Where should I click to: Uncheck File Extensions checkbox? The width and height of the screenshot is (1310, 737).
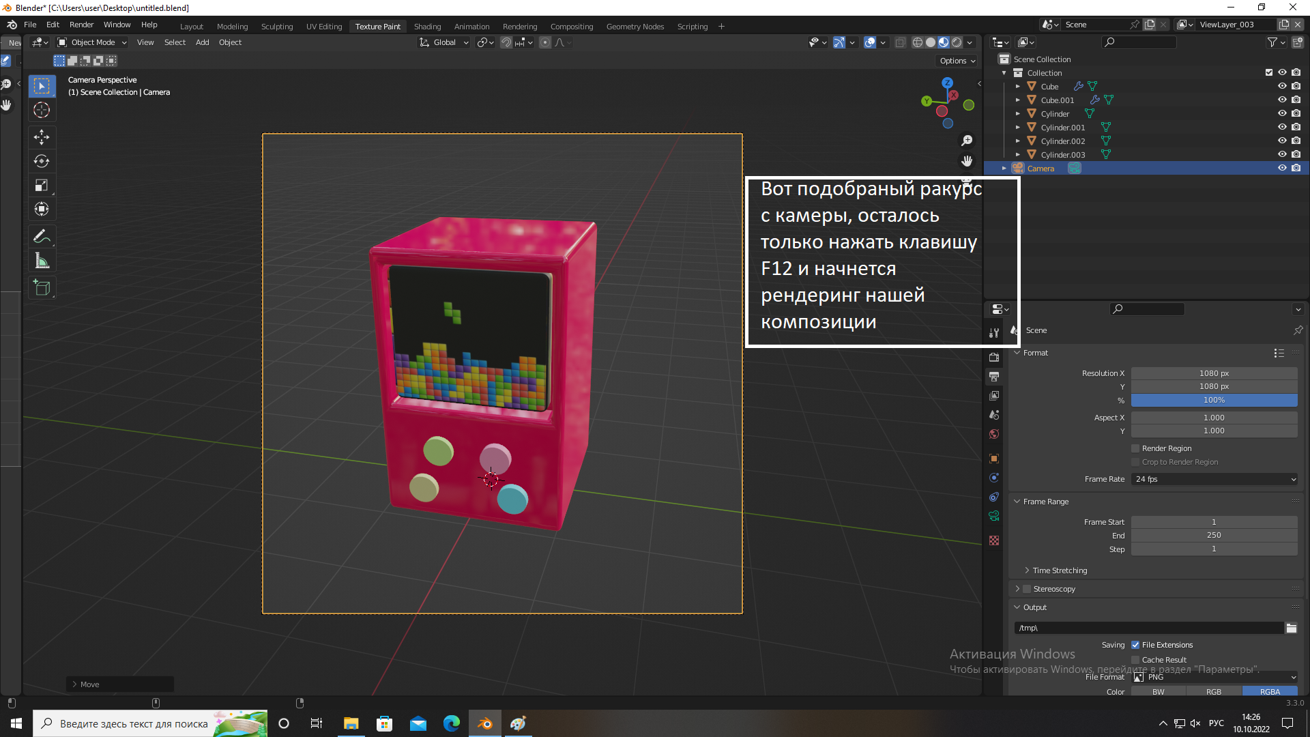(1135, 645)
